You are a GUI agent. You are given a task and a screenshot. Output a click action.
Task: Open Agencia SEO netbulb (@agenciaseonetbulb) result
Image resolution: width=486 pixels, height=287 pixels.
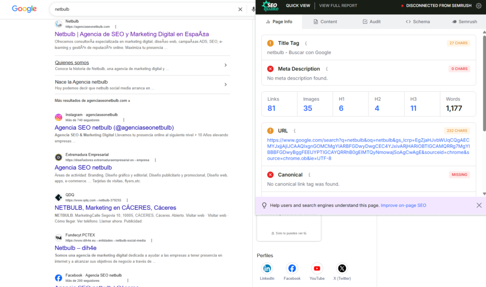(114, 127)
